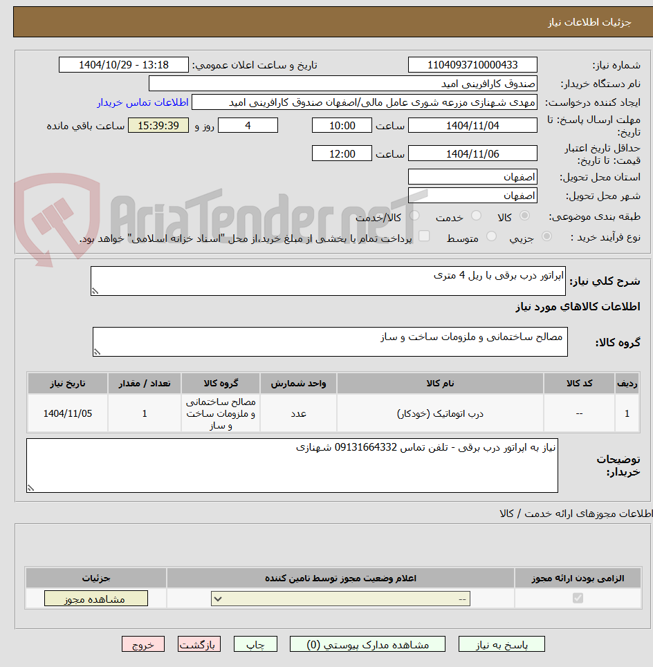Click the ردیف column header
Screen dimensions: 653x667
[627, 384]
